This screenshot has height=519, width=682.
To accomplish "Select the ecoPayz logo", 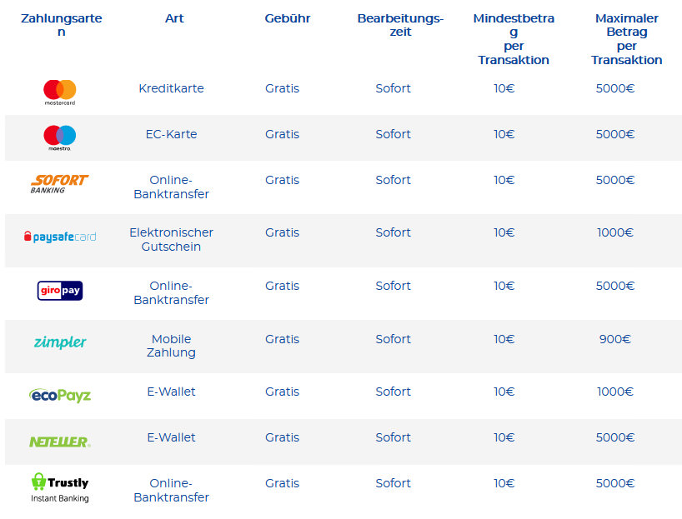I will (x=60, y=395).
